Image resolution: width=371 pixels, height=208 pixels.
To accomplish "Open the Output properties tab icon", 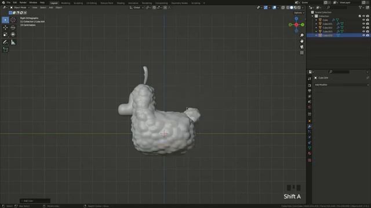I will 310,91.
